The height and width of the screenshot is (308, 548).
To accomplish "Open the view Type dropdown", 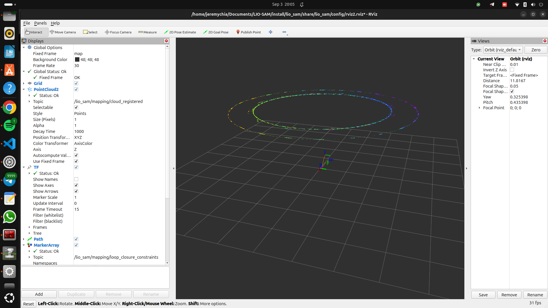I will [503, 50].
